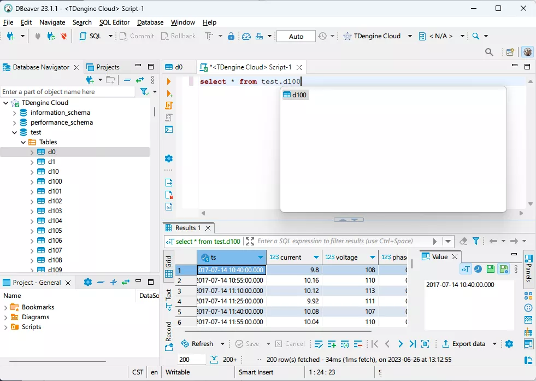Click the Export data button
Image resolution: width=536 pixels, height=381 pixels.
coord(463,344)
